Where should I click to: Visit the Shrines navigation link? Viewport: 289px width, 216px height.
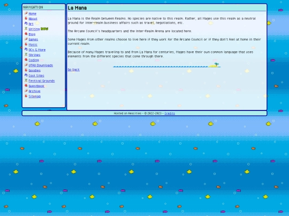(34, 55)
